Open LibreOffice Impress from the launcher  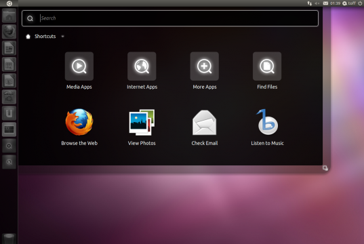pos(9,81)
